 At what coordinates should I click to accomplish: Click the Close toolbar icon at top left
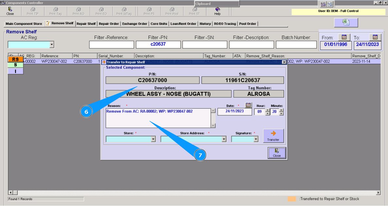click(10, 11)
